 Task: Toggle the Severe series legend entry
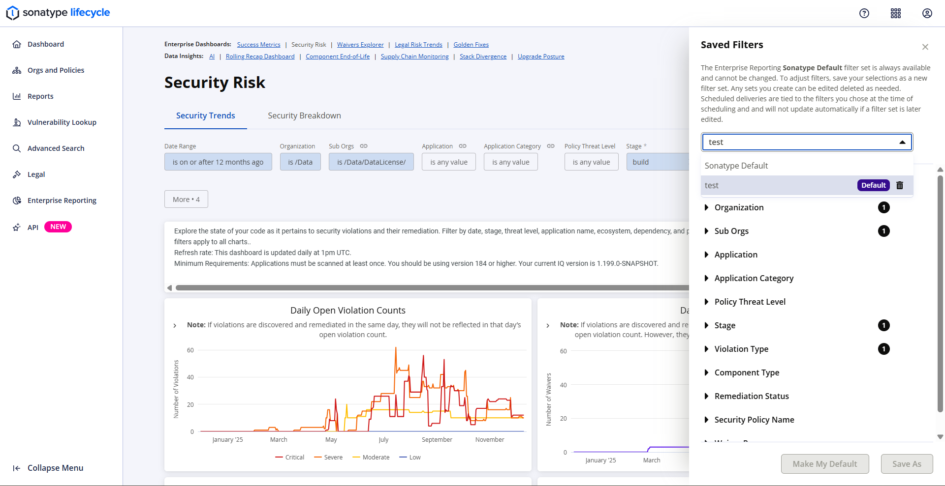(x=328, y=457)
